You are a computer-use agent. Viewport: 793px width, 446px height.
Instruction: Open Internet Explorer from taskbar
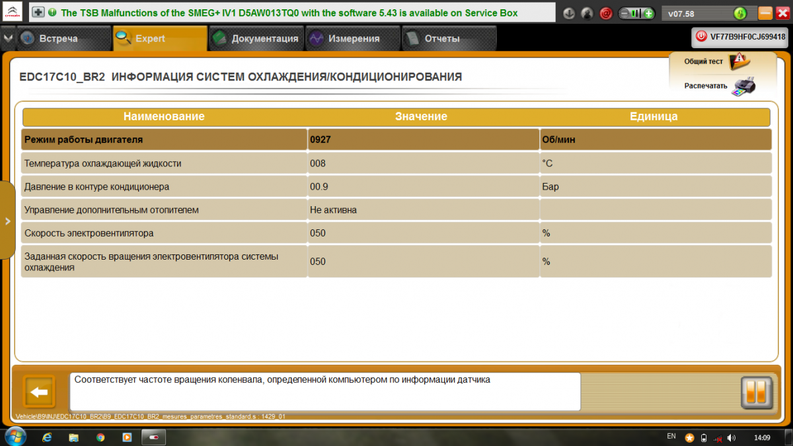(x=48, y=437)
